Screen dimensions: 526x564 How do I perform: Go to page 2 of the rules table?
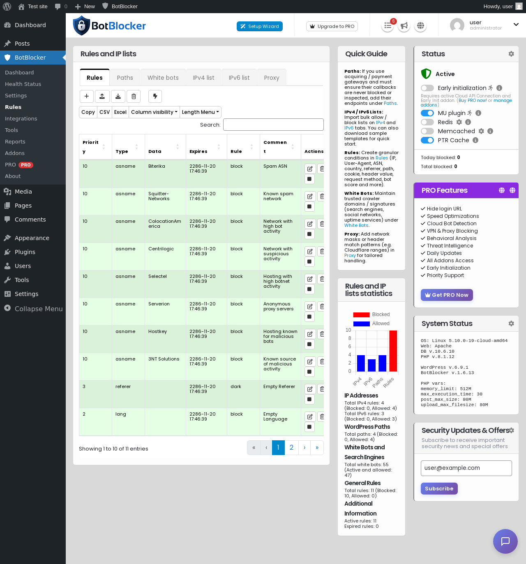[291, 448]
